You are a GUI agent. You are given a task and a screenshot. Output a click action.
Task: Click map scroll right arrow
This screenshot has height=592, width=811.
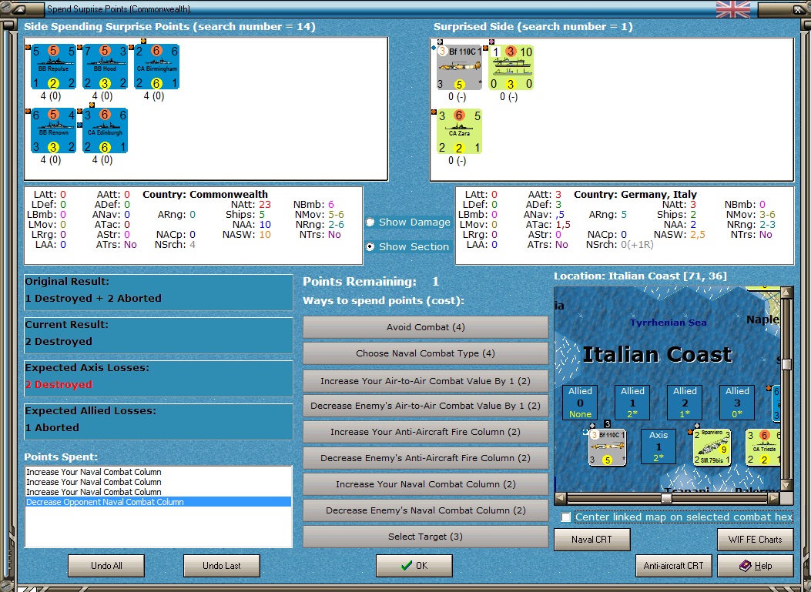pos(773,498)
